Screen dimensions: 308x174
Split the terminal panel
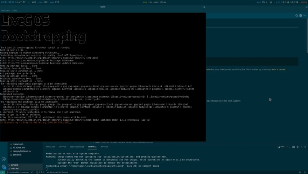tap(293, 147)
